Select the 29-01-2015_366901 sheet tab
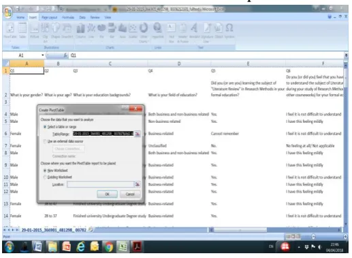 tap(54, 230)
